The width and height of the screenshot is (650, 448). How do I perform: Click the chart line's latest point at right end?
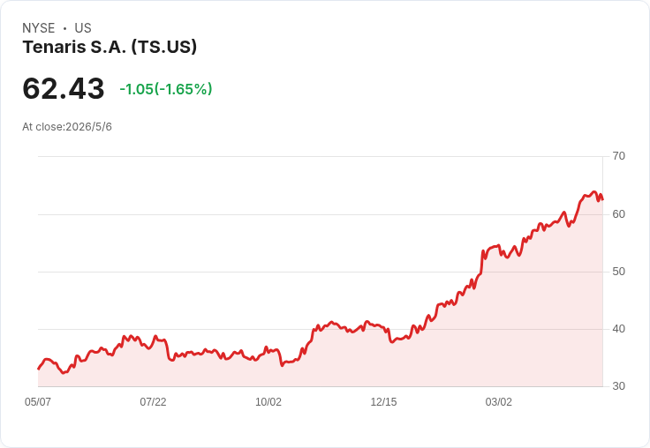602,199
